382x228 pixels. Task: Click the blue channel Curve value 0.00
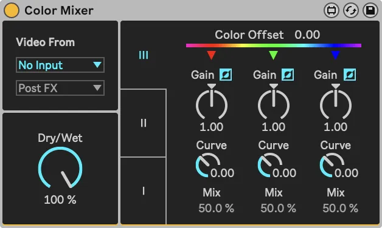pyautogui.click(x=346, y=173)
